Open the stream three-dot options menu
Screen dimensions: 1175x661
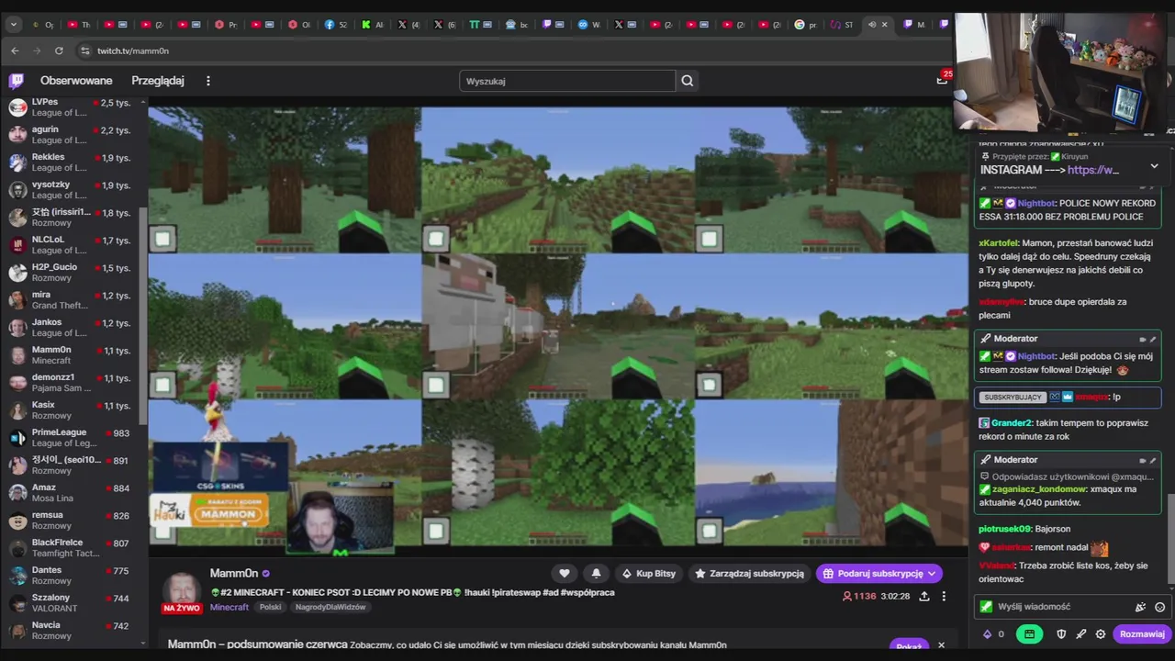(944, 596)
